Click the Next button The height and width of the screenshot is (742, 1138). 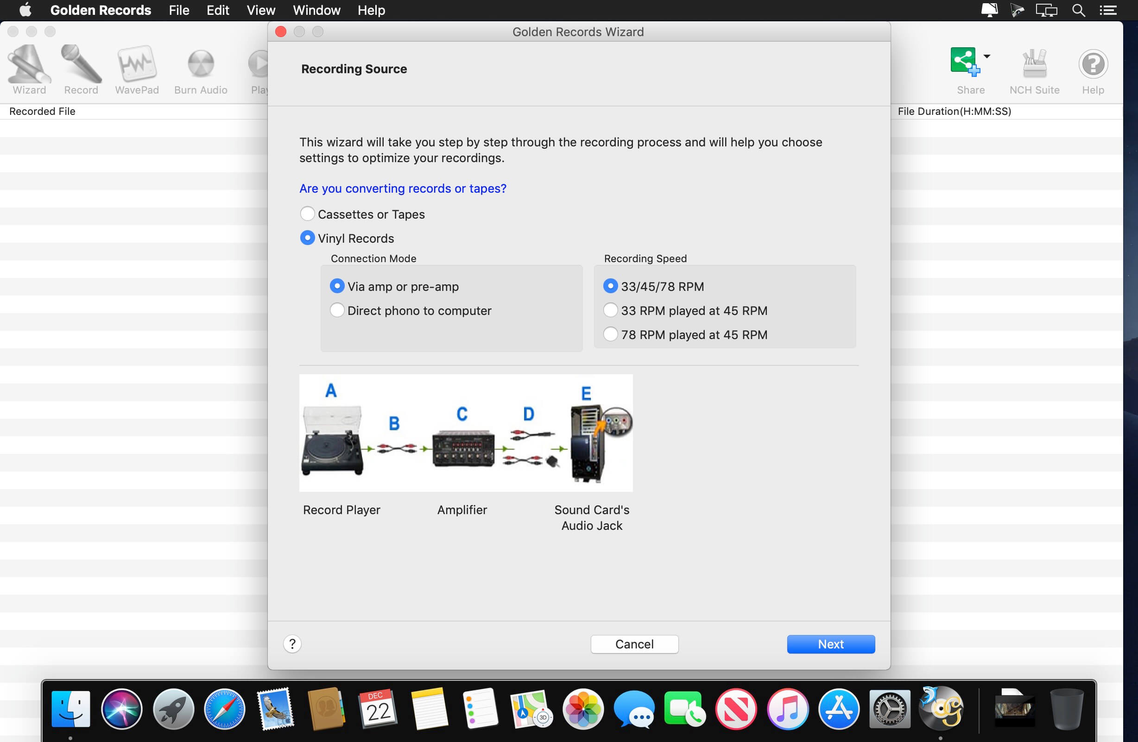point(830,643)
